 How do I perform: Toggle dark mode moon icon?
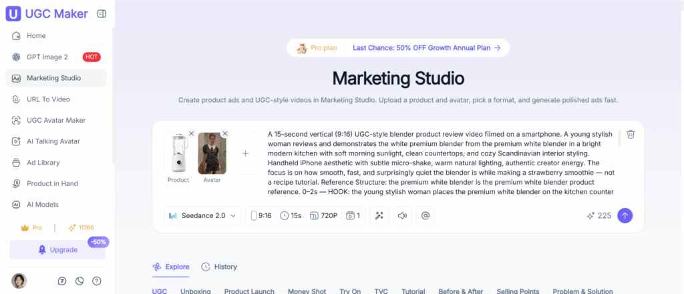(x=79, y=281)
